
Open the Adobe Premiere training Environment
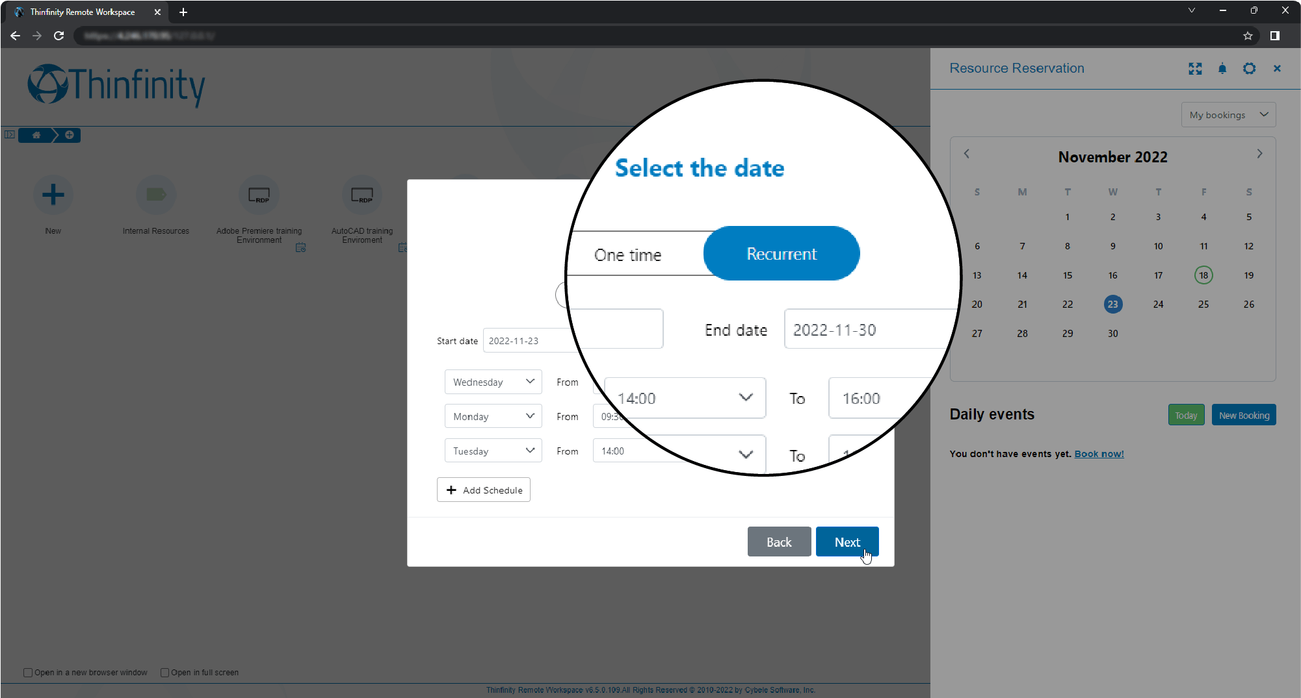pos(259,195)
